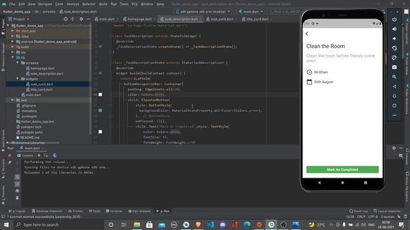Open TODO tool window
This screenshot has height=230, width=410.
tap(94, 211)
